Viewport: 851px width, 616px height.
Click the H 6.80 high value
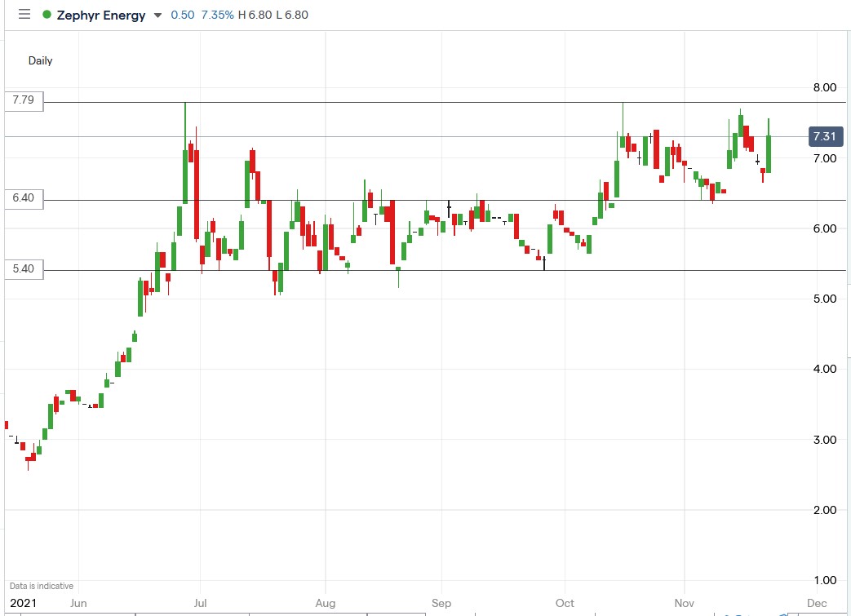pos(255,15)
